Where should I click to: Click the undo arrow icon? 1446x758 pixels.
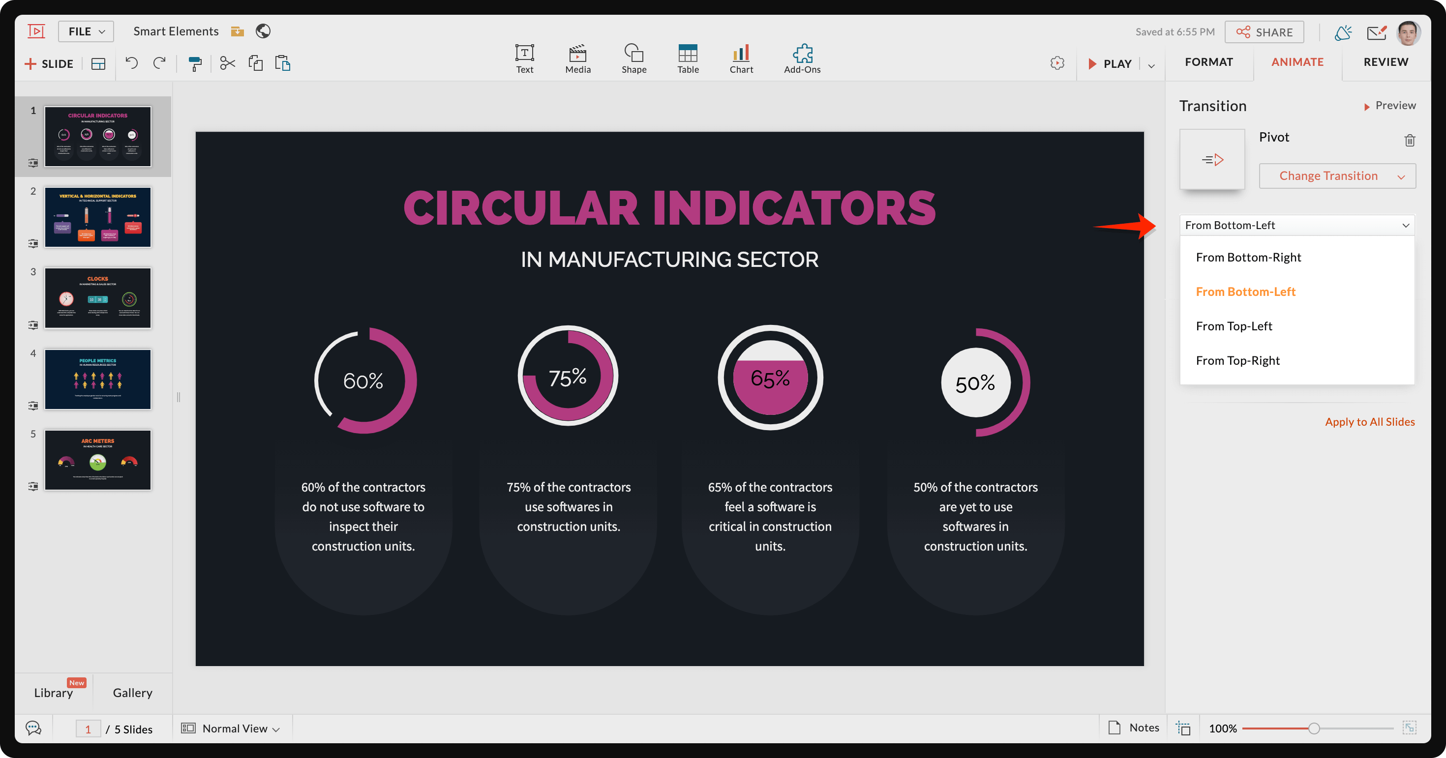(x=131, y=63)
